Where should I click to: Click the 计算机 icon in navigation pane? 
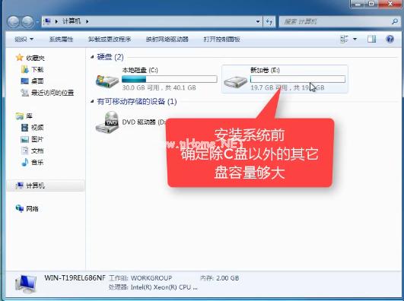[x=20, y=185]
